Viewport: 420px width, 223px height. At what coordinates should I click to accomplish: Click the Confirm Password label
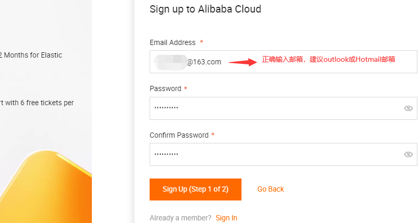[x=179, y=135]
